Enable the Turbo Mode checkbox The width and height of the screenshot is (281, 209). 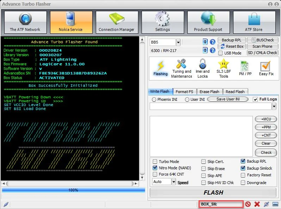(x=155, y=162)
